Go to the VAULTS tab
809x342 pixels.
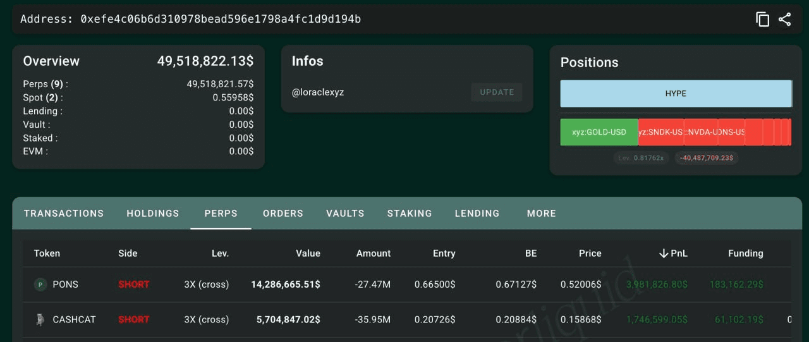tap(345, 214)
